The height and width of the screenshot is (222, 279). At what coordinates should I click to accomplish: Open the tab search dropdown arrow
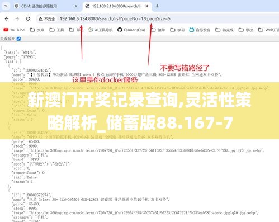[x=6, y=6]
